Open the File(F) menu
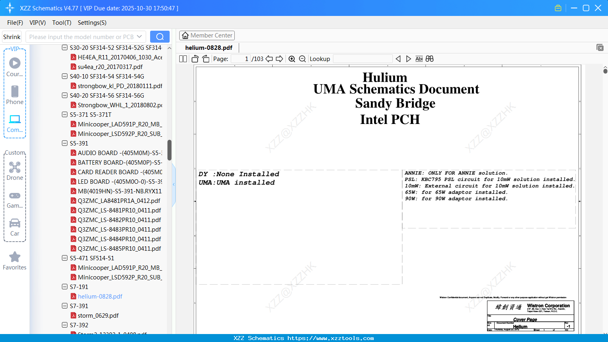The width and height of the screenshot is (608, 342). 15,23
